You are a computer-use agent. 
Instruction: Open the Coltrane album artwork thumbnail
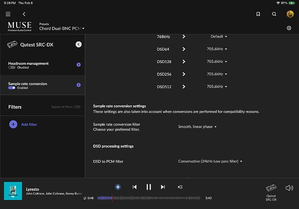13,191
